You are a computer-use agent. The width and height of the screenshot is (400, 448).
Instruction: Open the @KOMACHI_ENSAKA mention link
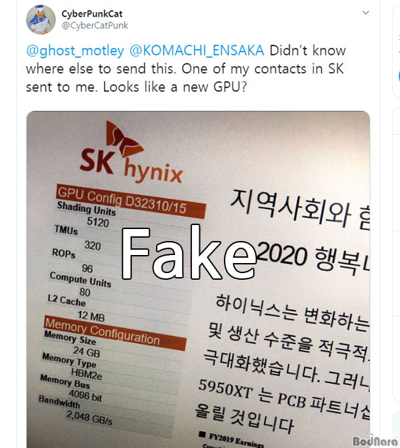pyautogui.click(x=197, y=51)
